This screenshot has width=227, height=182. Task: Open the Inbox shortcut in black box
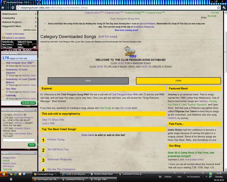coord(20,47)
